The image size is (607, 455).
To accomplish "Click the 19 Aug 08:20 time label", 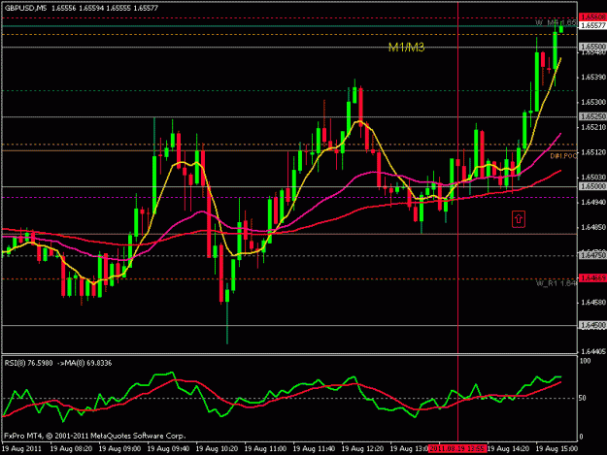I will tap(71, 449).
